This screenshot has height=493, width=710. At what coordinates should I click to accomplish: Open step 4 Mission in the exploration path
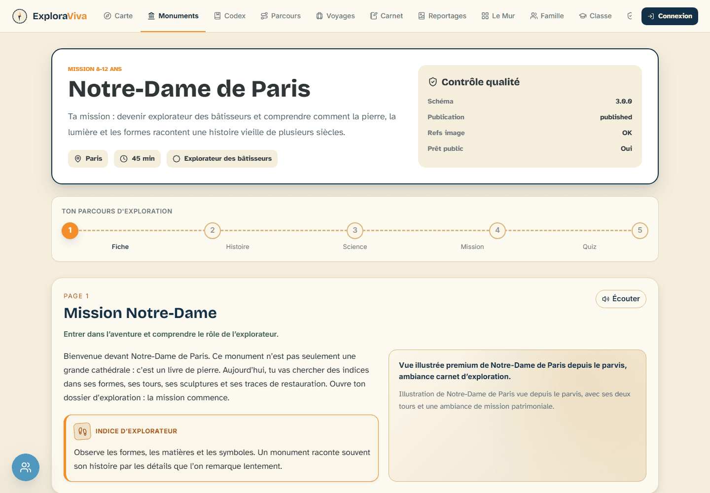point(497,230)
